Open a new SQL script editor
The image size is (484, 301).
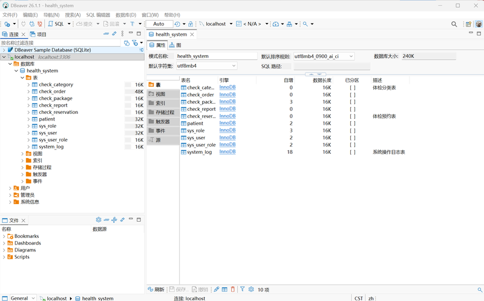coord(56,24)
